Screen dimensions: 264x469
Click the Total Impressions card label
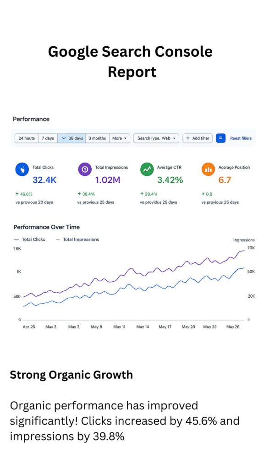click(111, 168)
